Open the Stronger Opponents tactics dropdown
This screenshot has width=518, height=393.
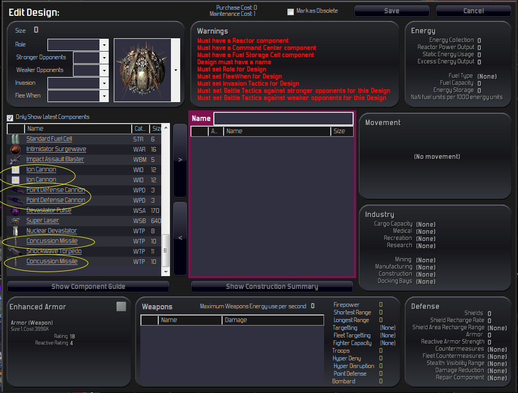[104, 58]
